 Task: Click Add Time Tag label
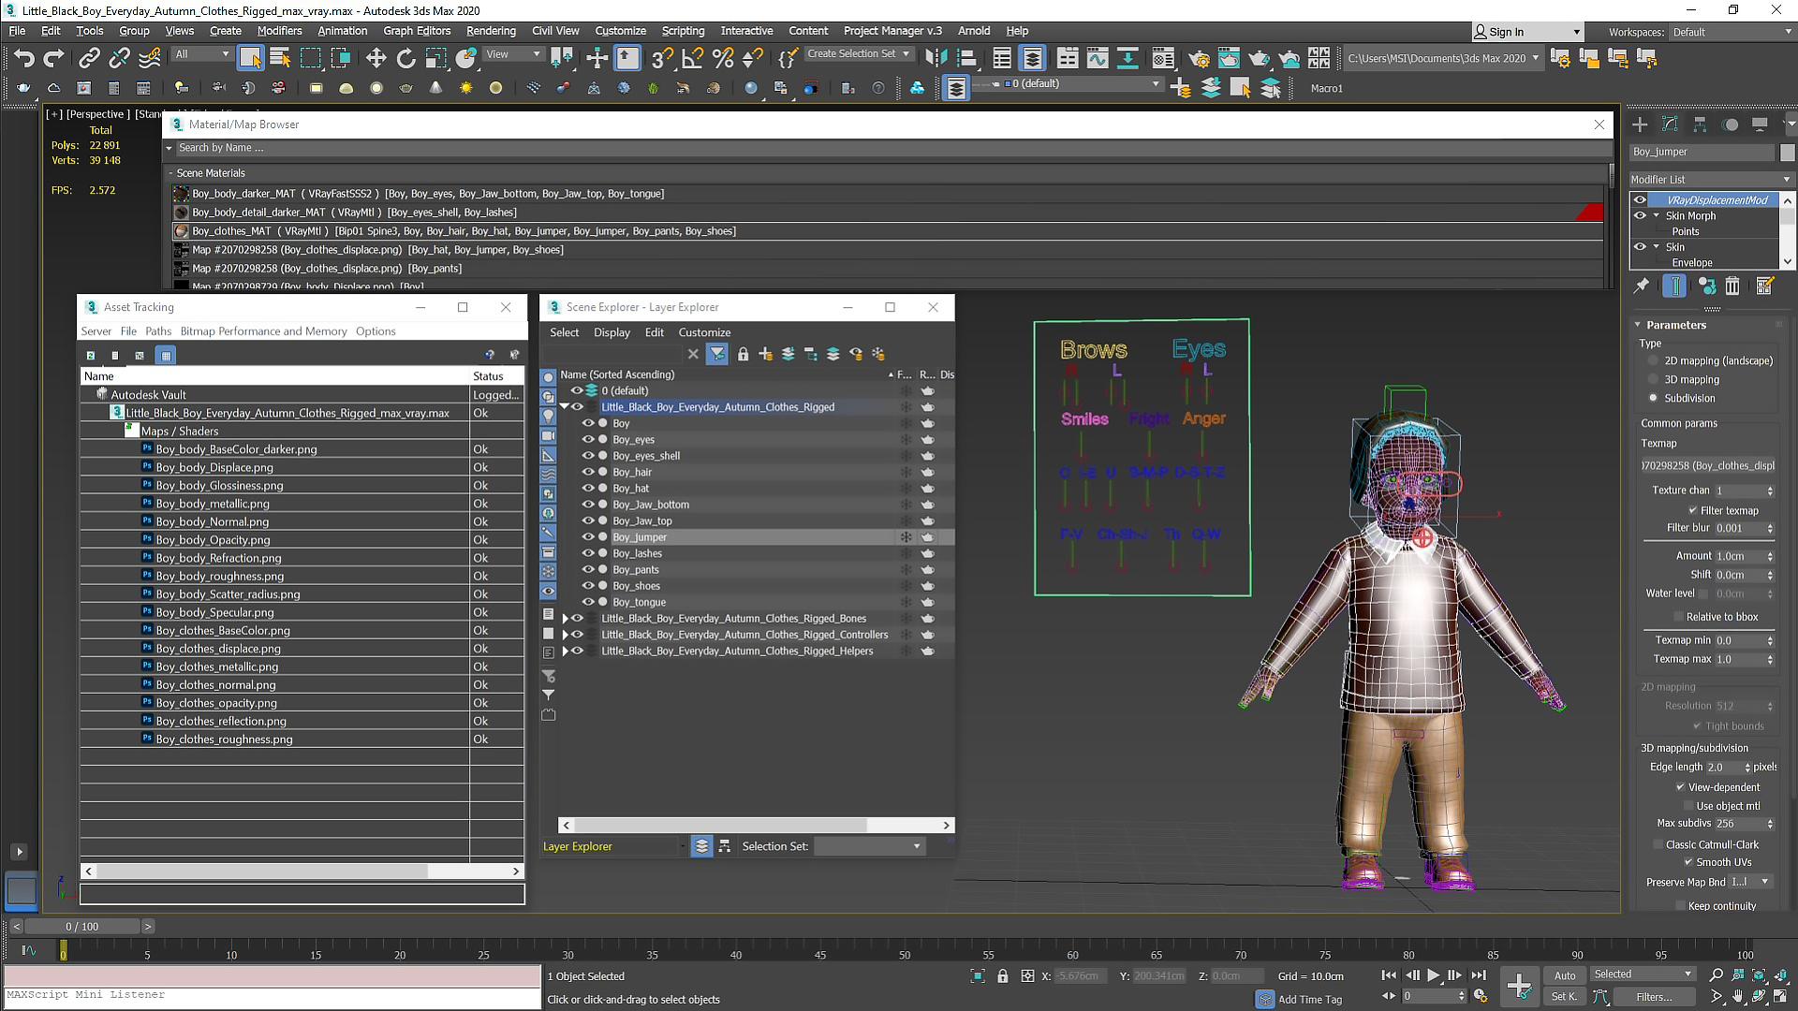[x=1309, y=1000]
